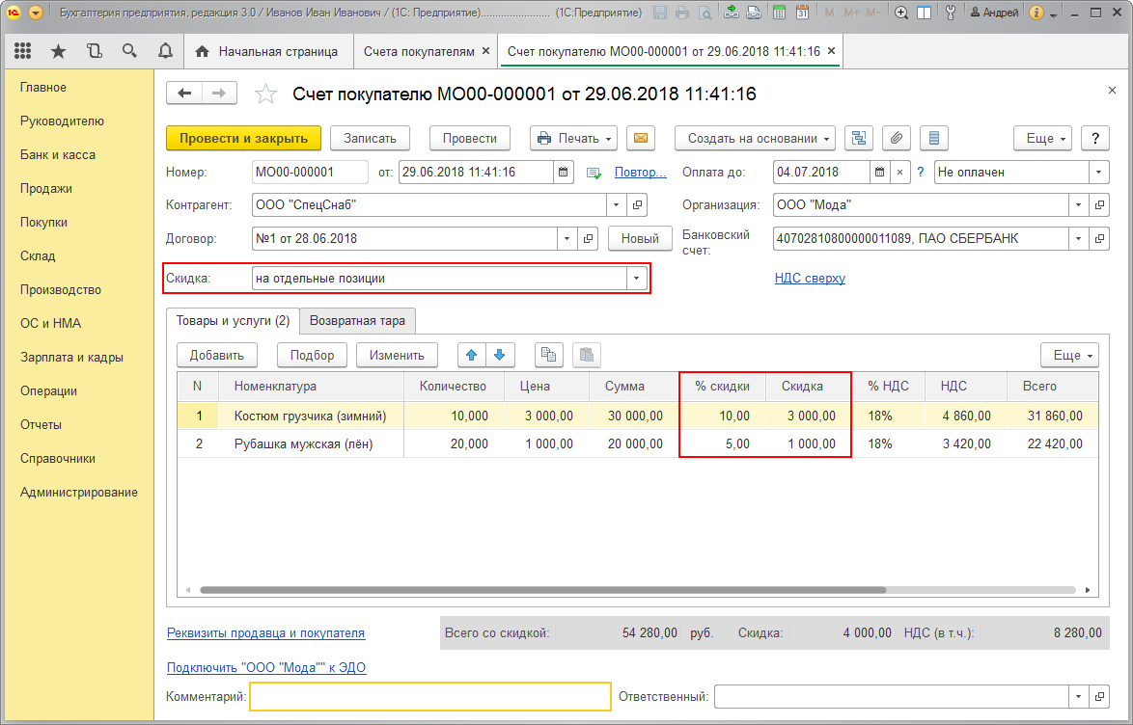Open the Еще menu in table toolbar
The image size is (1133, 725).
coord(1069,355)
